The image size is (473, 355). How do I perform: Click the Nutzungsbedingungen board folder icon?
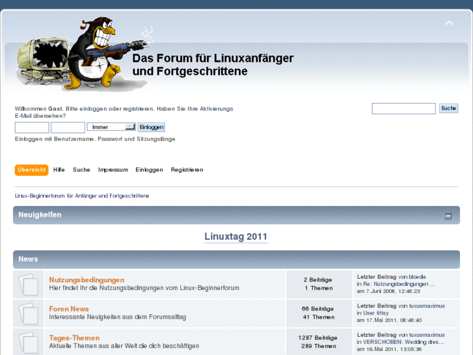click(29, 284)
